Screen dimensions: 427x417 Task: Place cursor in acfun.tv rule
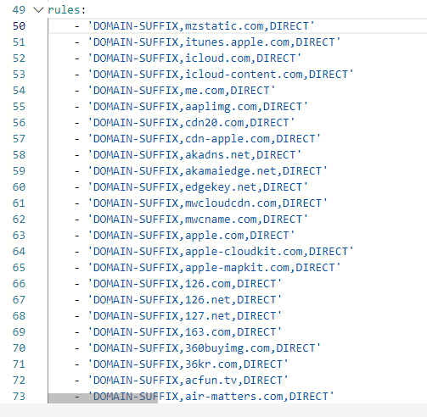(x=188, y=381)
